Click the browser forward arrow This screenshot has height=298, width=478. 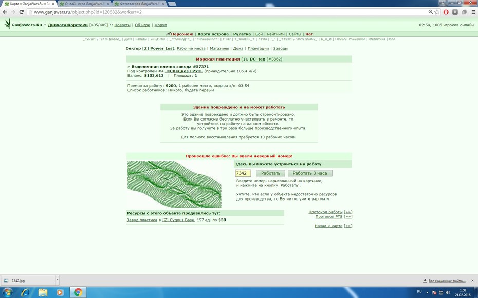13,12
